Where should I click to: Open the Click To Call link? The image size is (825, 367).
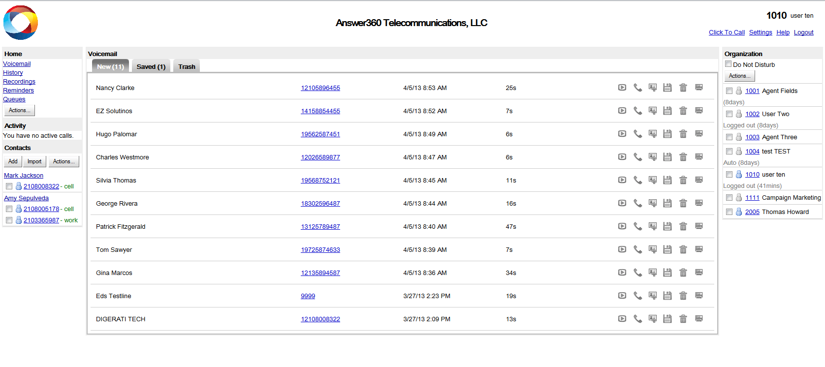(727, 32)
